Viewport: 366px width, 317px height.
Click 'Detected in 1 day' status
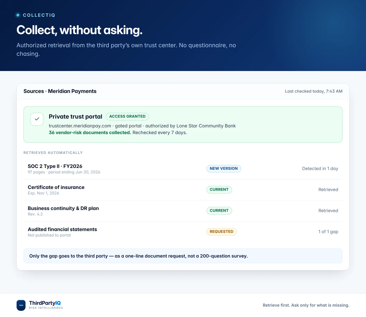320,169
